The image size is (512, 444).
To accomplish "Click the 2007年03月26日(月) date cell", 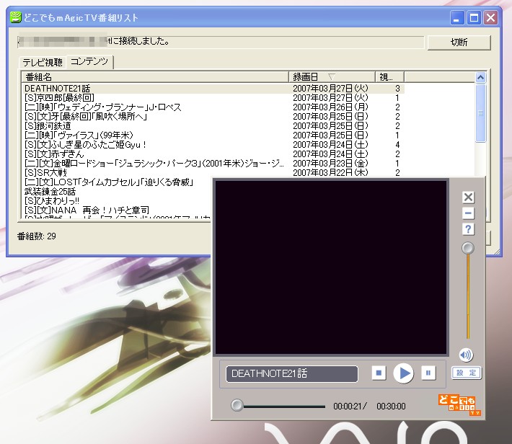I will (x=330, y=107).
